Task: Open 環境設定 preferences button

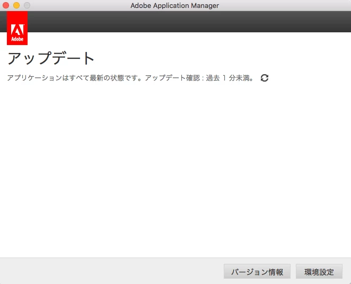Action: click(319, 271)
